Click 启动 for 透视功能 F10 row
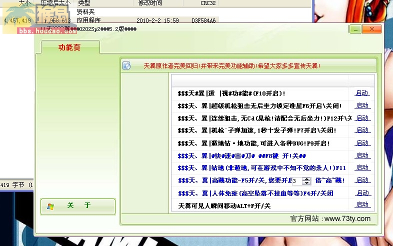This screenshot has height=246, width=393. click(x=362, y=93)
